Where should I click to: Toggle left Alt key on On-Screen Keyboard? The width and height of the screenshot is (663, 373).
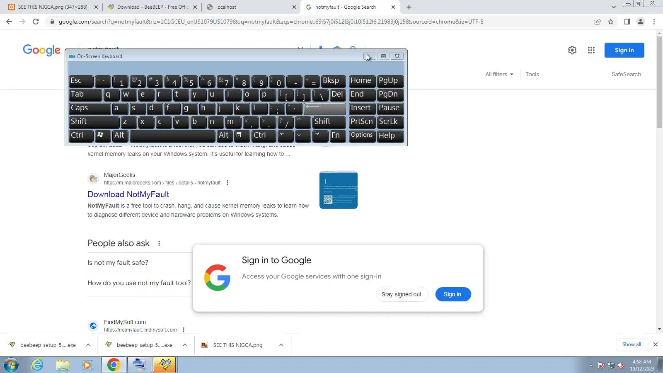coord(120,136)
